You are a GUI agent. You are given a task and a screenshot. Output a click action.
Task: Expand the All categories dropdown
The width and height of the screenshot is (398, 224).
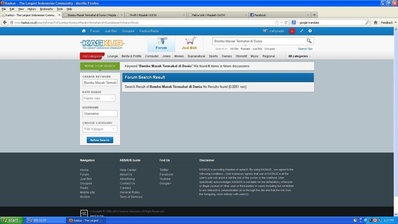[299, 56]
